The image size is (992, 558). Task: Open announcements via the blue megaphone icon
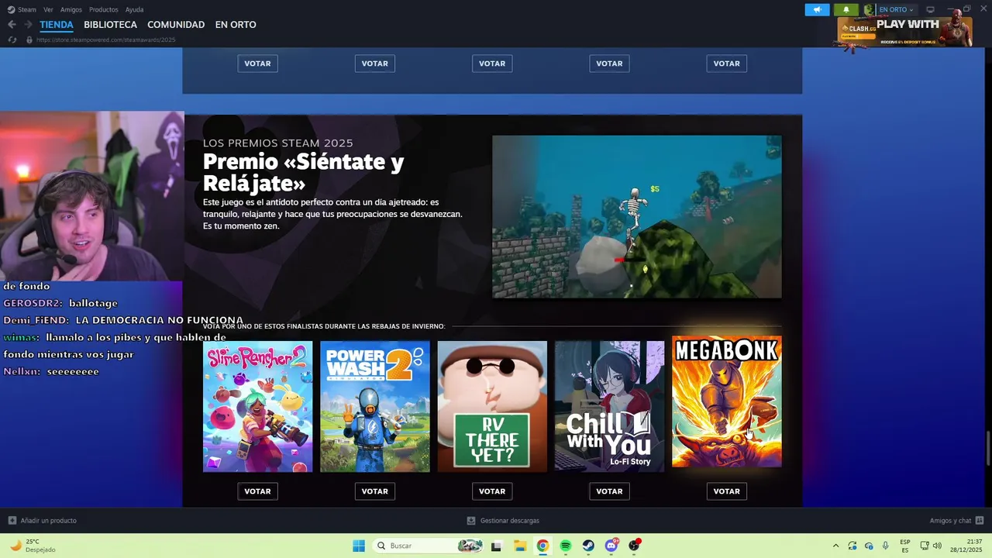click(817, 9)
